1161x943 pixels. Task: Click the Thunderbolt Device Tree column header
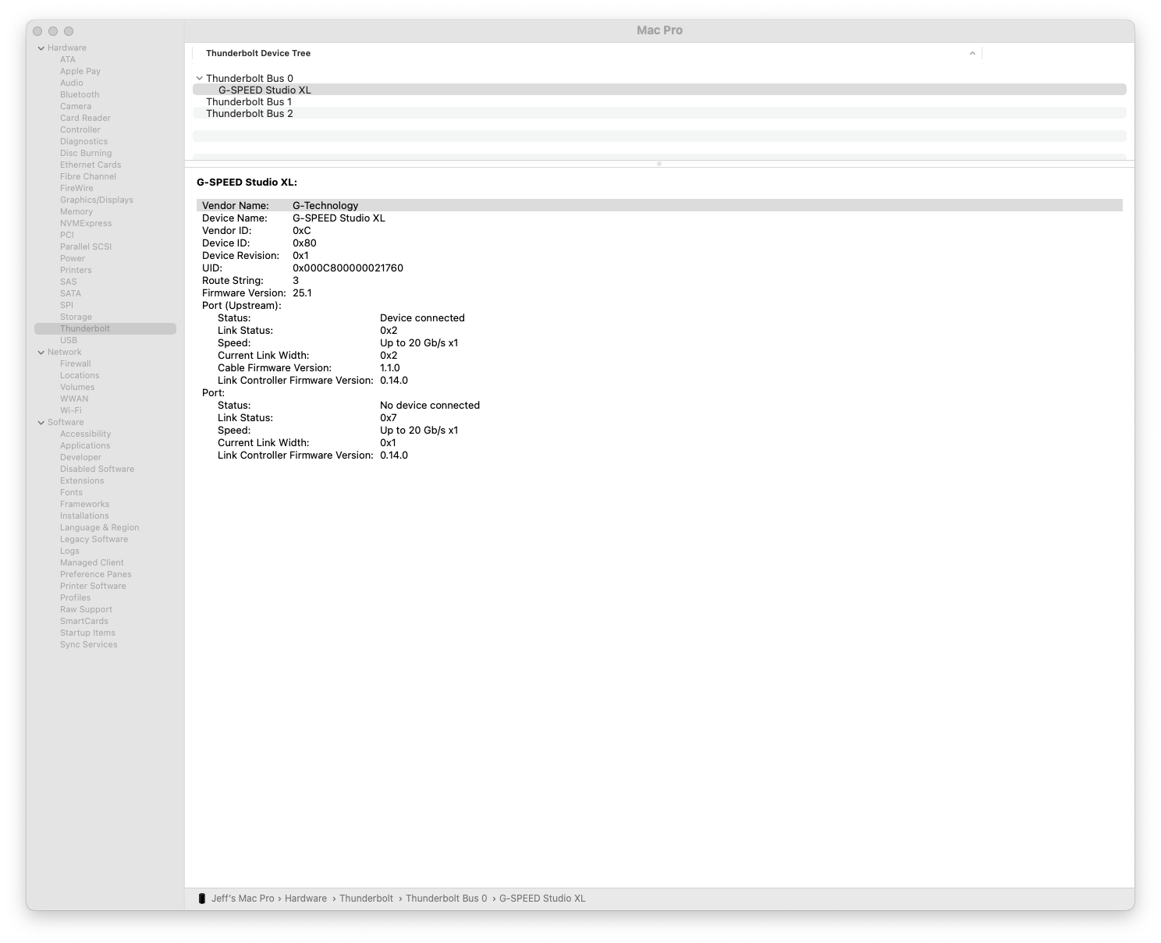(586, 54)
